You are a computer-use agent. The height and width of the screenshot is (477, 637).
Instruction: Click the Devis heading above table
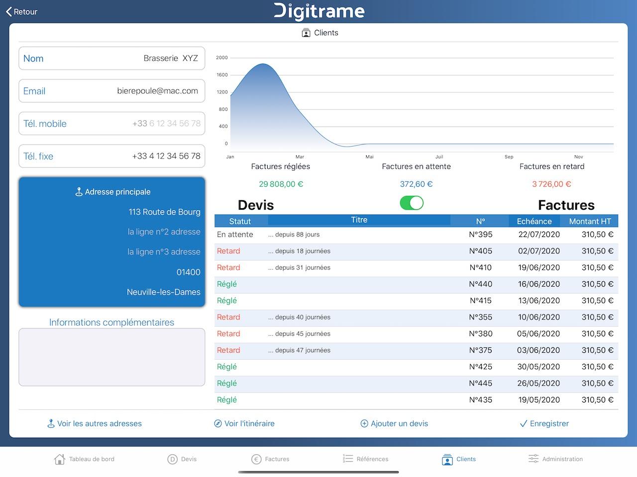pyautogui.click(x=256, y=205)
